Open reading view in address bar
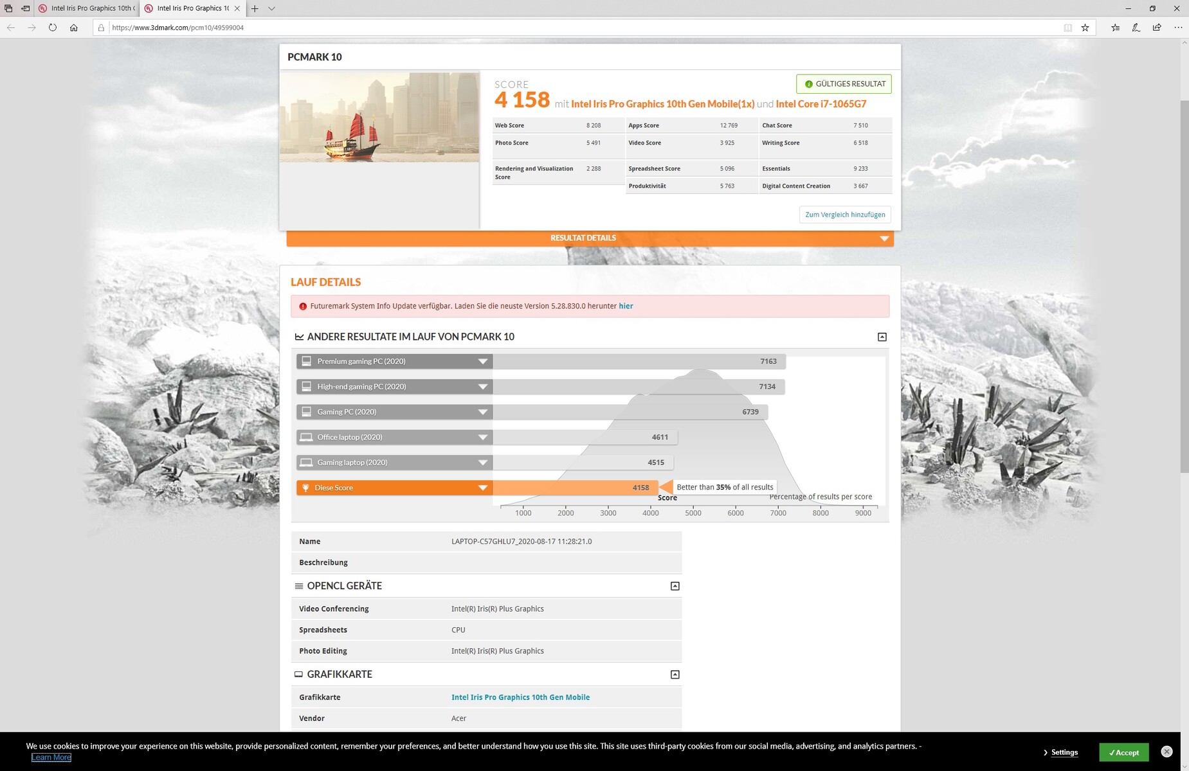This screenshot has width=1189, height=771. (1068, 28)
